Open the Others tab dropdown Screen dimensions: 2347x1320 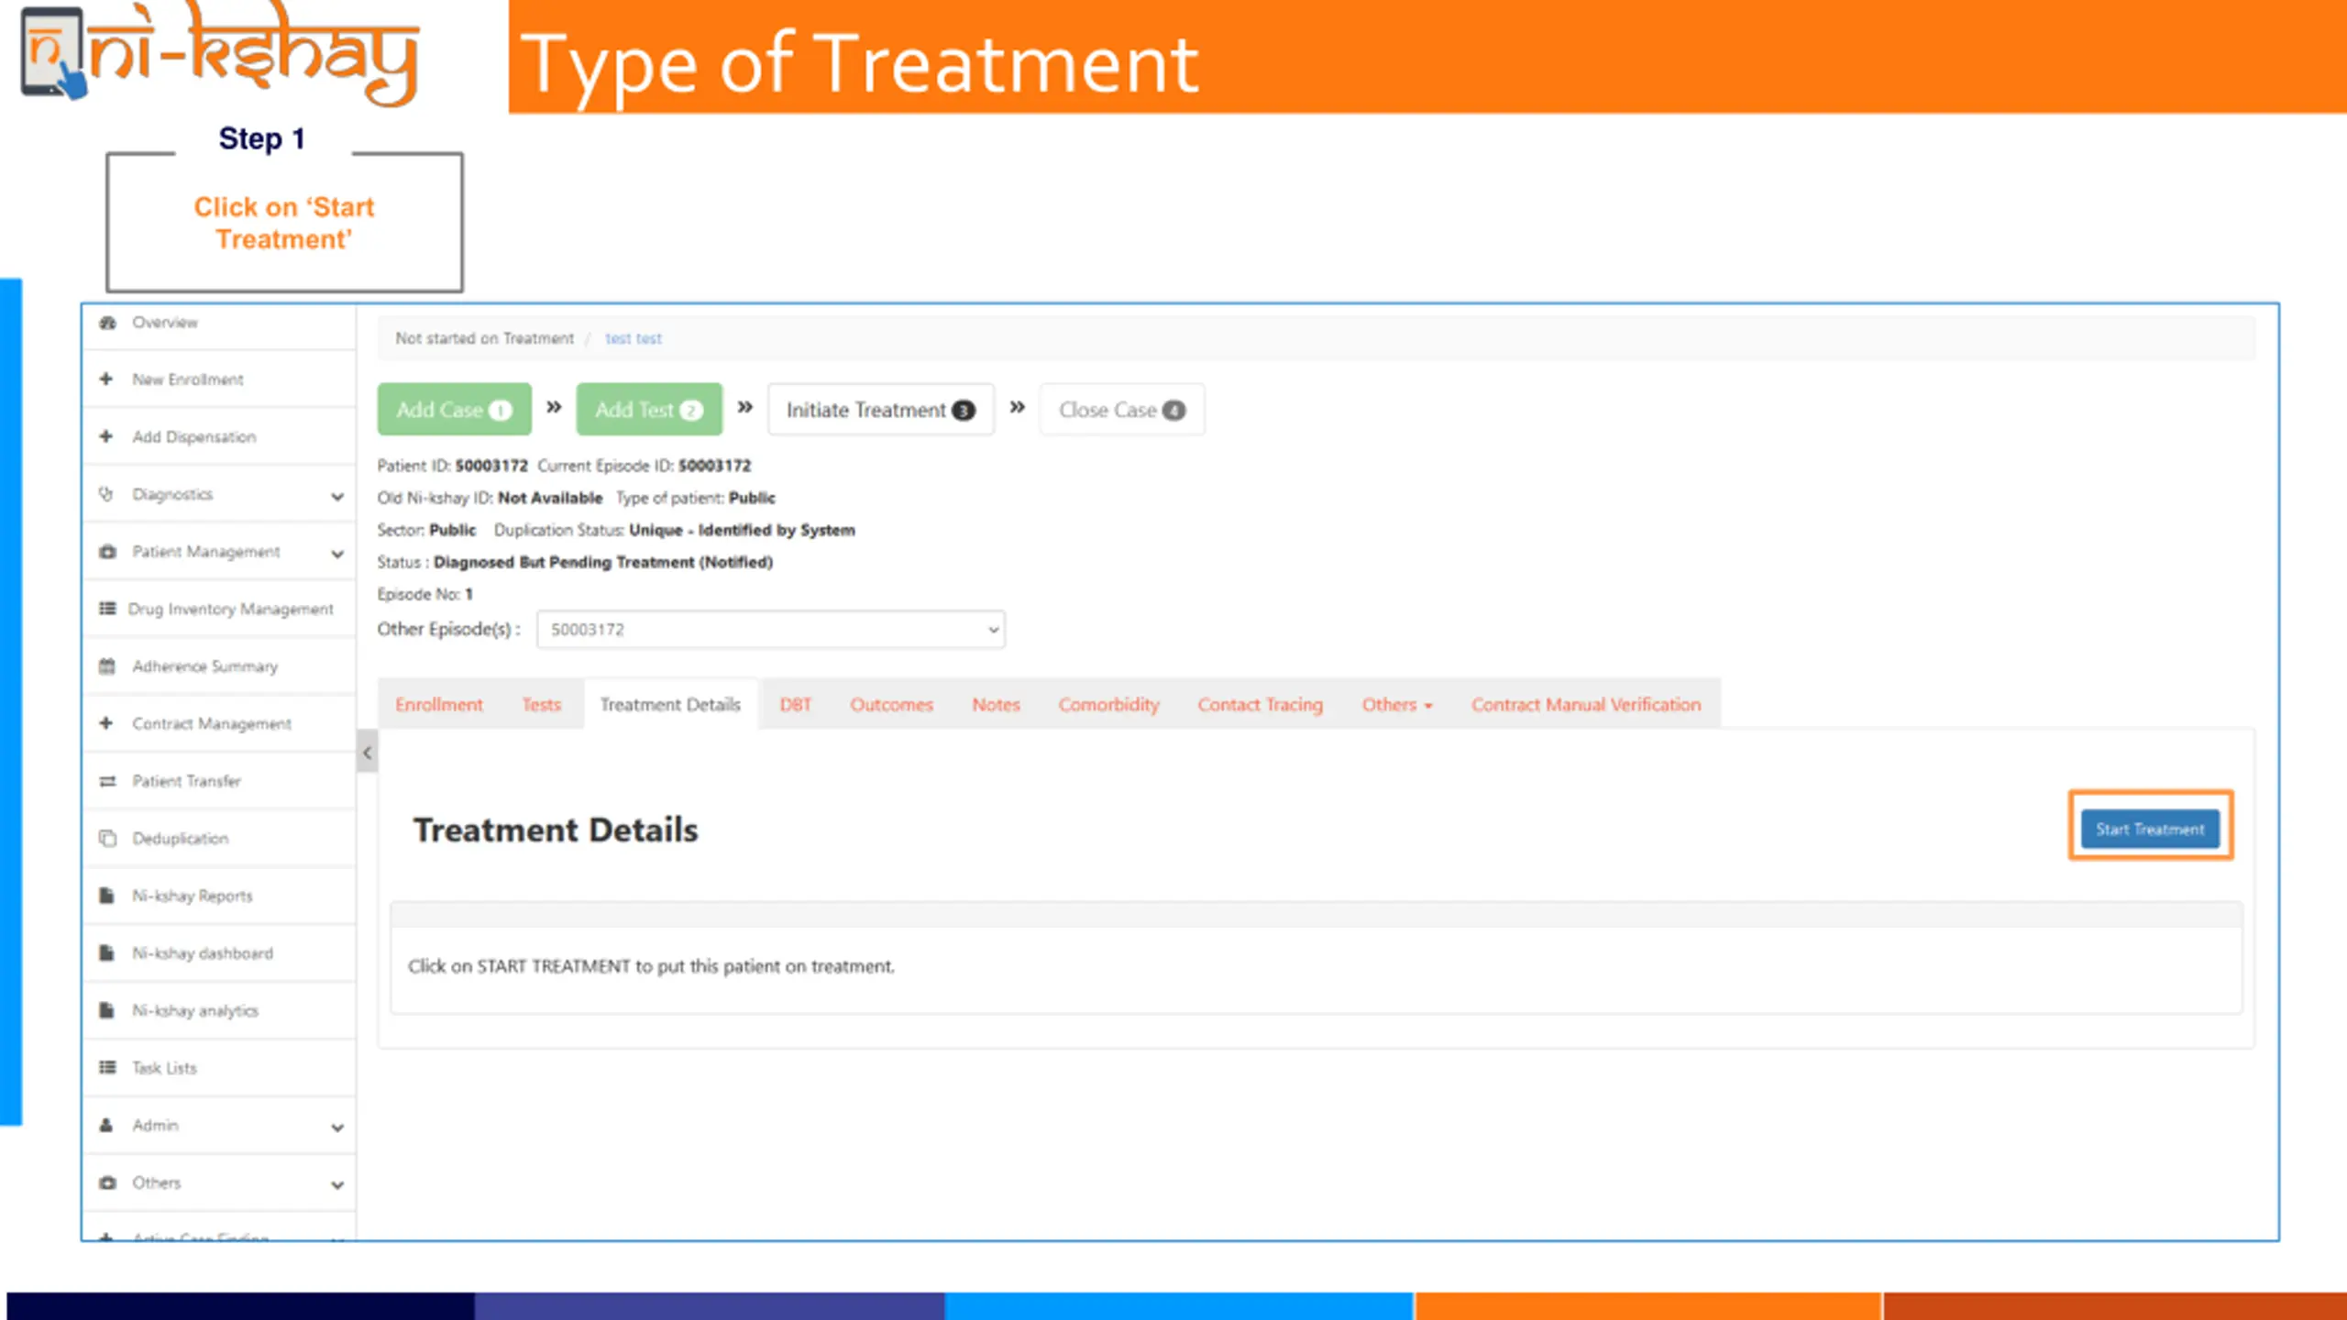click(x=1396, y=705)
